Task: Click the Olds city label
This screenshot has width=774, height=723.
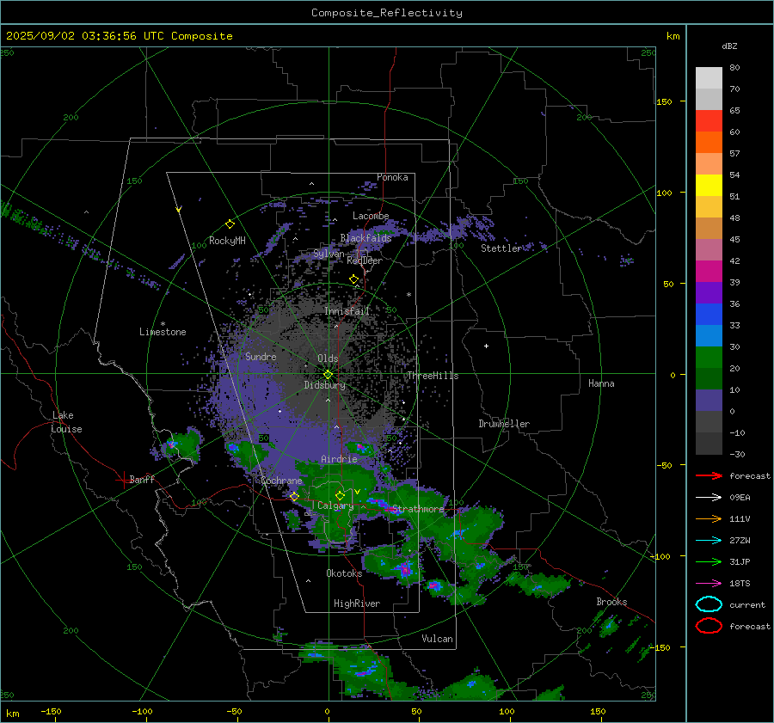Action: [328, 358]
